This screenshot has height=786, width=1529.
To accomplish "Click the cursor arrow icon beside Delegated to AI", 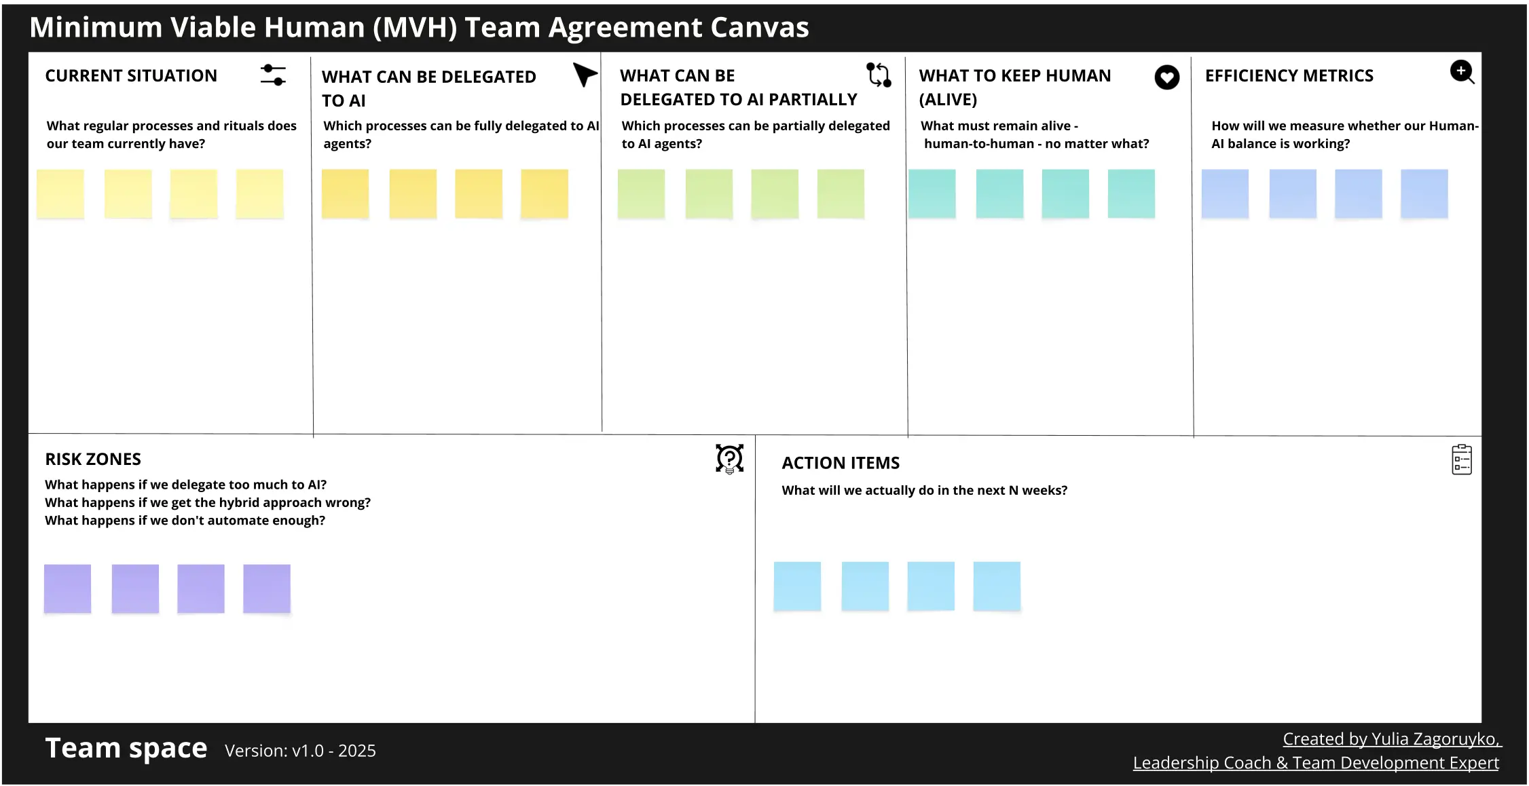I will [583, 74].
